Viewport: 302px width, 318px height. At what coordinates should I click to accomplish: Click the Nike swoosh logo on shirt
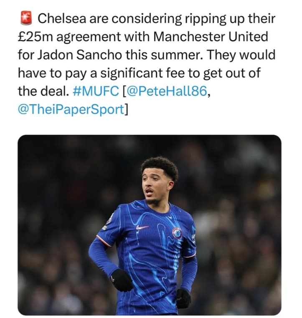pos(142,227)
